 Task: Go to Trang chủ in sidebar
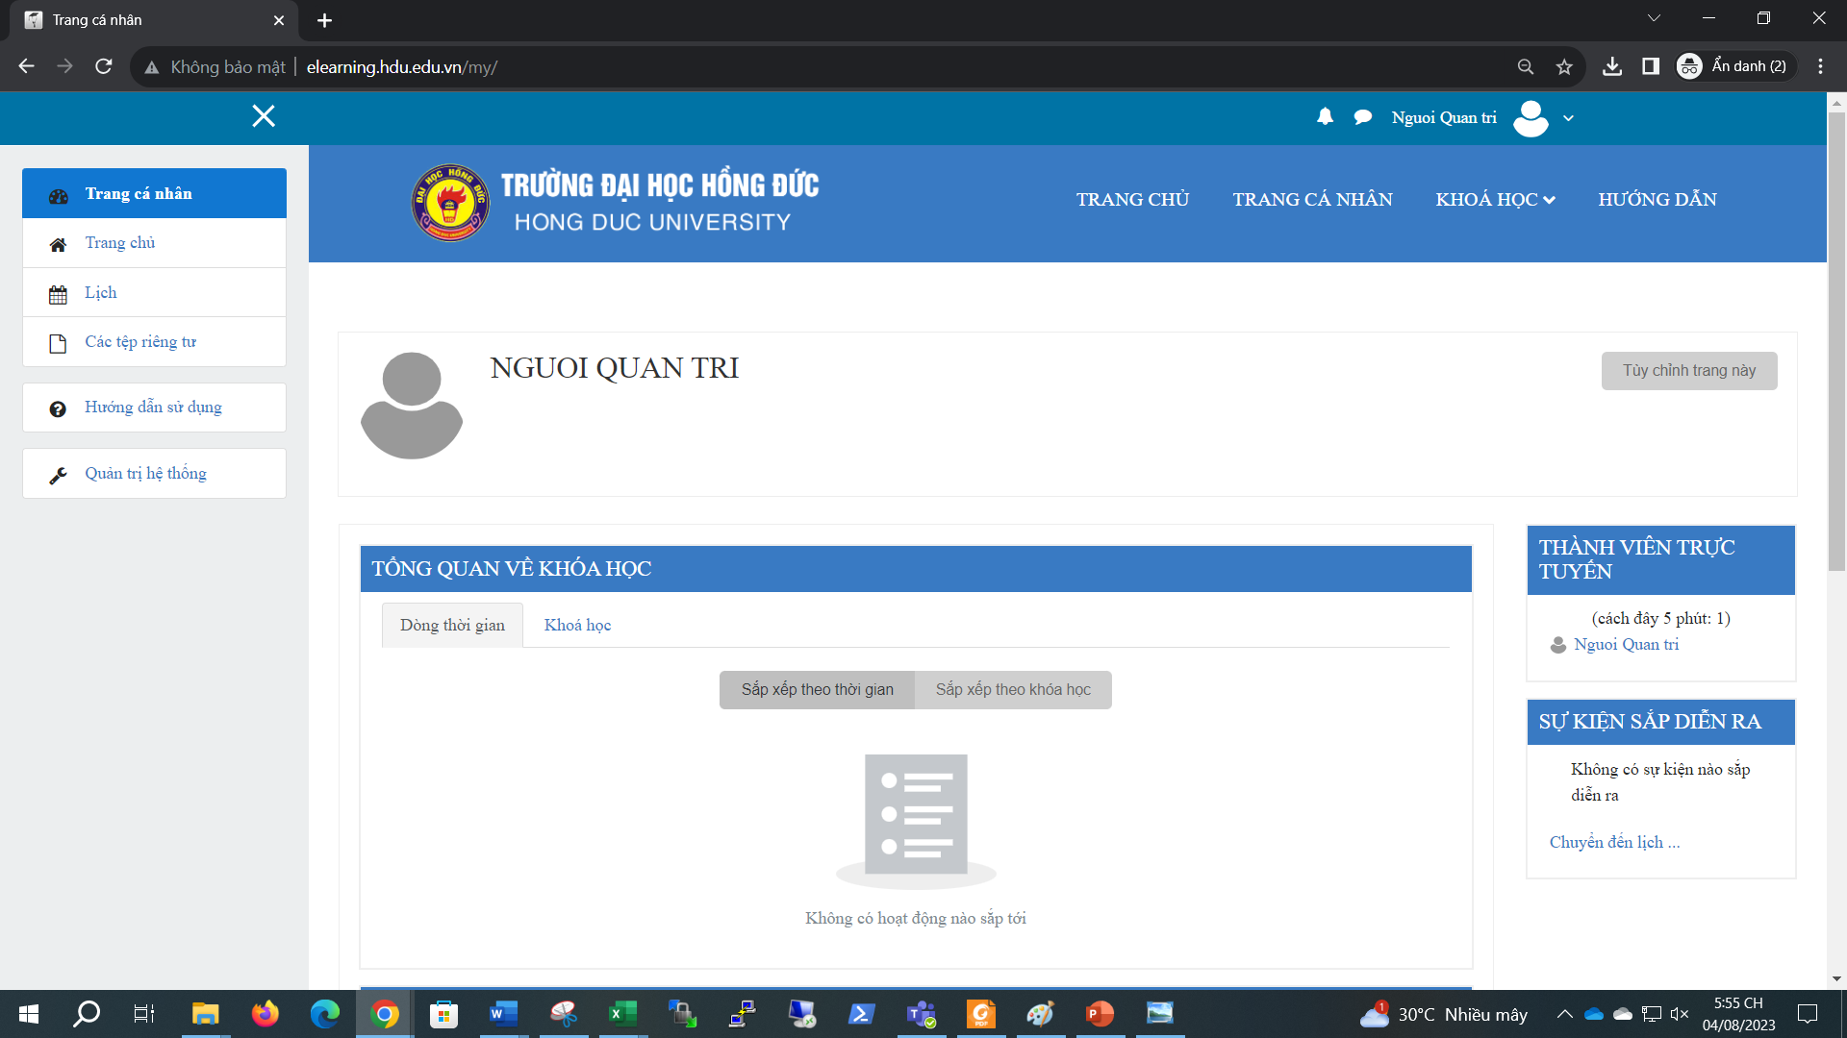[x=154, y=243]
